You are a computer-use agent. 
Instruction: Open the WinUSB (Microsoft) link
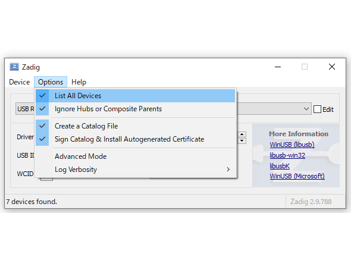tap(297, 176)
